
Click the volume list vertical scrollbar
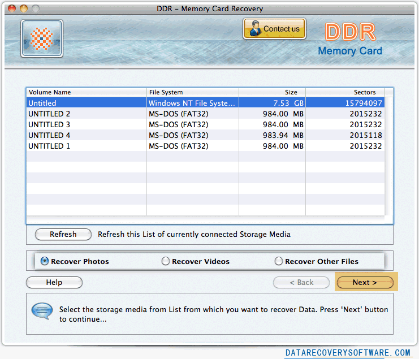(x=389, y=156)
